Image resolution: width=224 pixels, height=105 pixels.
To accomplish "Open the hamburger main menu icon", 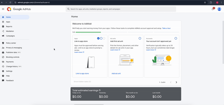I will pos(3,9).
